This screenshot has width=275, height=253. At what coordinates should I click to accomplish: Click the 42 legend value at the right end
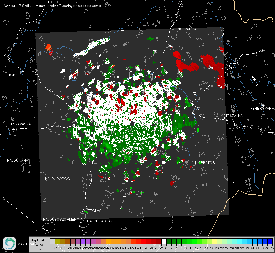(272, 248)
